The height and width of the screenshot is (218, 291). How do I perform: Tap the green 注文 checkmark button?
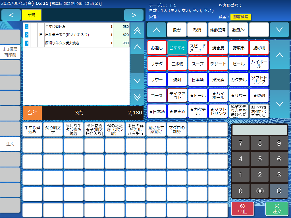(x=277, y=209)
